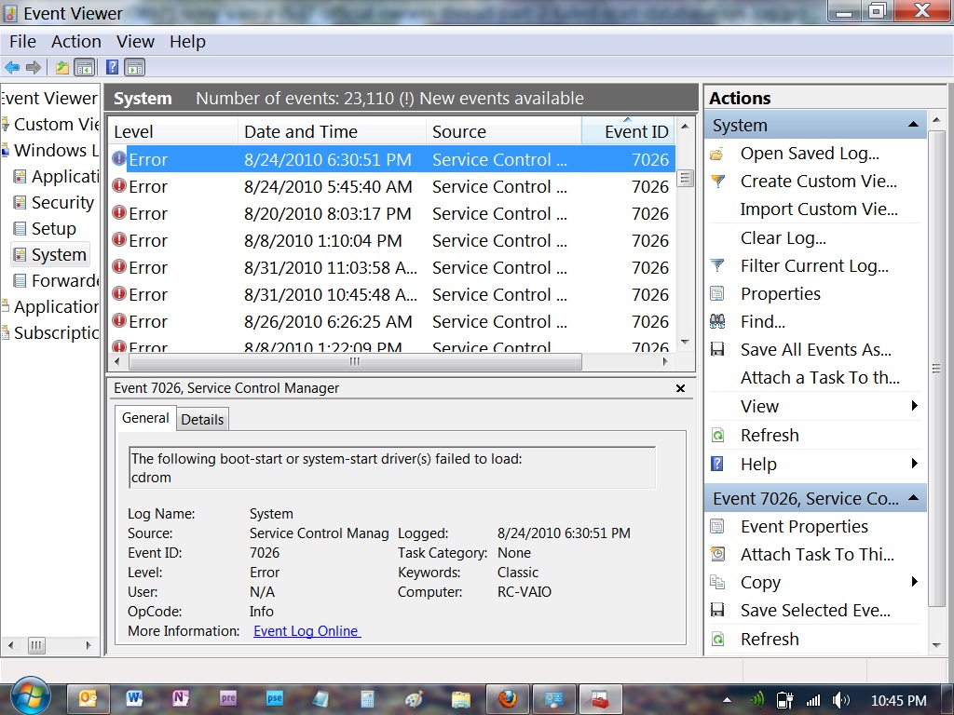Toggle Show/Hide Action Pane toolbar button
Viewport: 954px width, 715px height.
pos(135,67)
